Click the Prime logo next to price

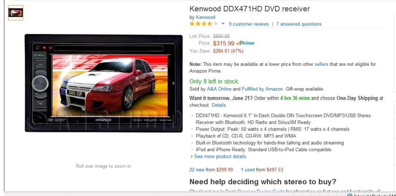(x=245, y=43)
